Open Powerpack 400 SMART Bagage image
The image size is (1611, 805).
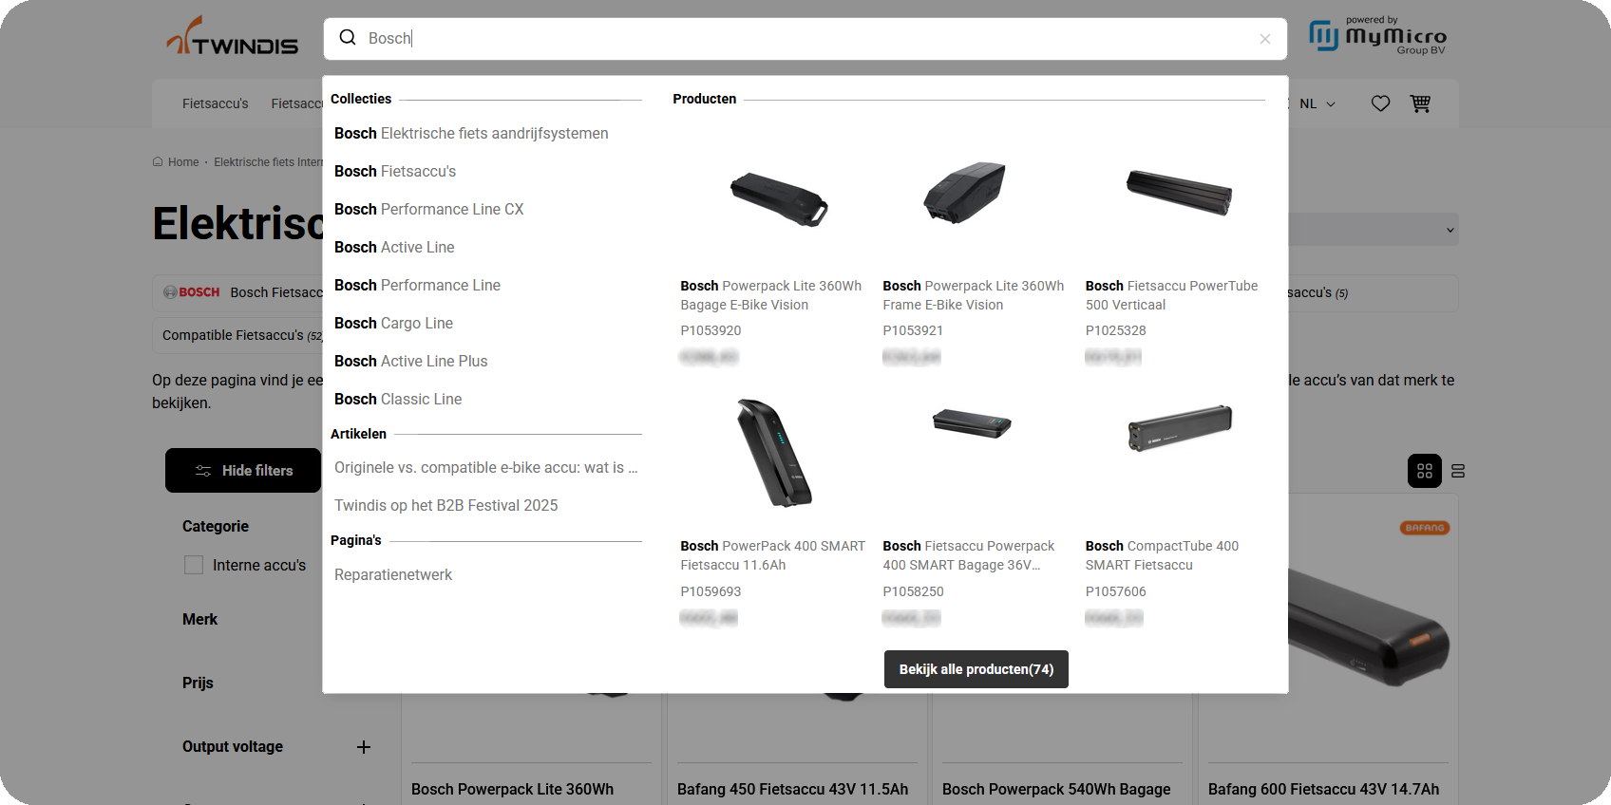pyautogui.click(x=973, y=423)
